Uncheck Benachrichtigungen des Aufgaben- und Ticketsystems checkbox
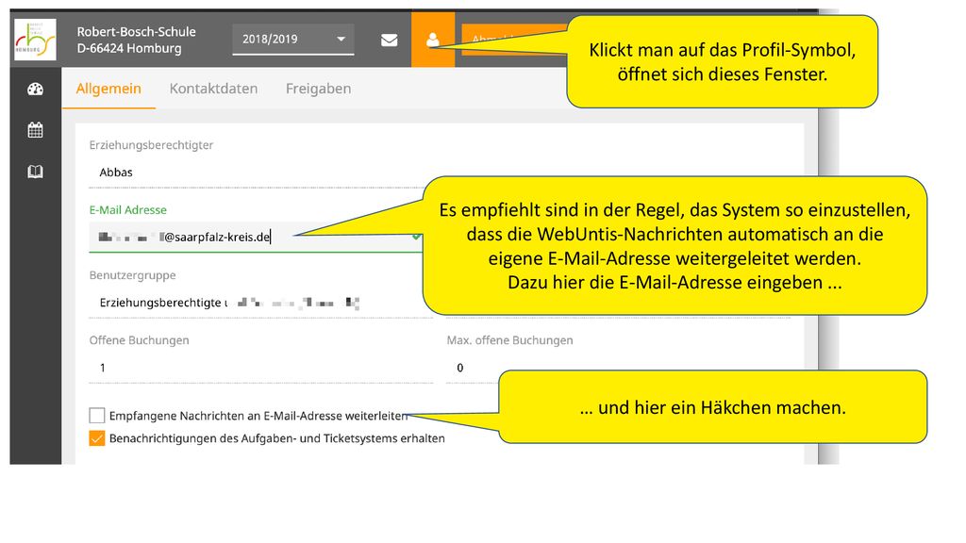 97,438
